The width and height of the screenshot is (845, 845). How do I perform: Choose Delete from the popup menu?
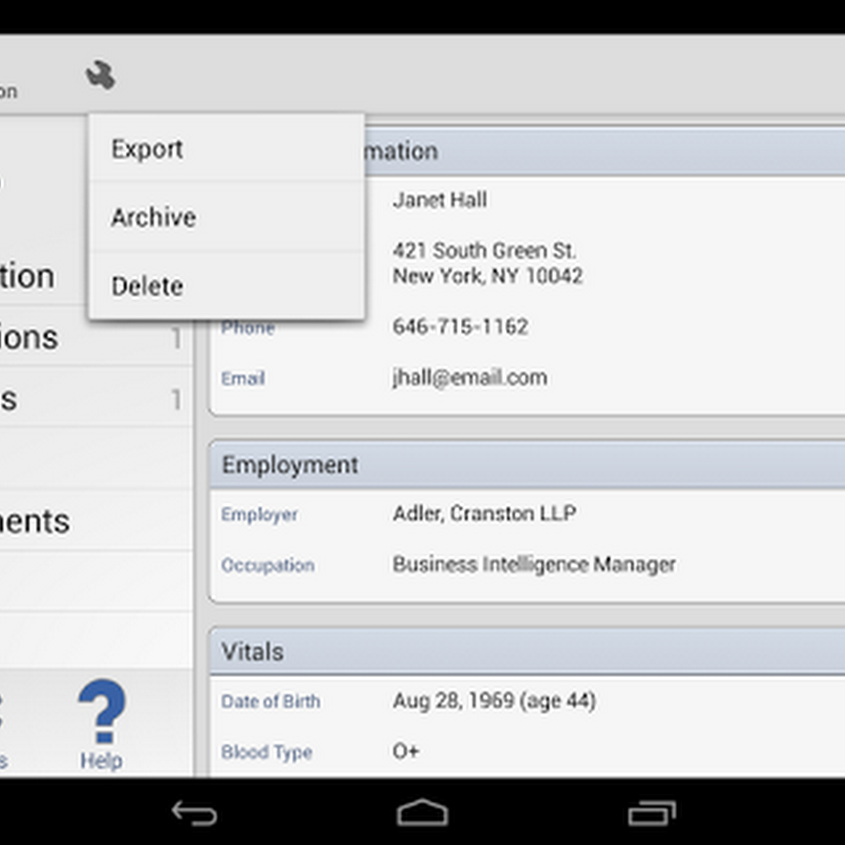click(227, 285)
